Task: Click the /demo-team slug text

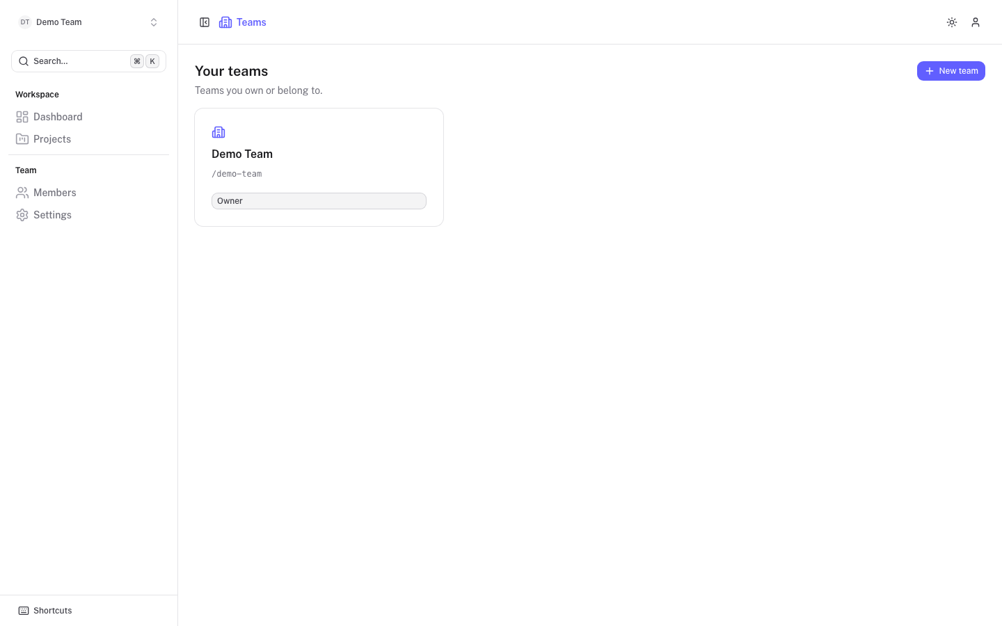Action: click(x=237, y=174)
